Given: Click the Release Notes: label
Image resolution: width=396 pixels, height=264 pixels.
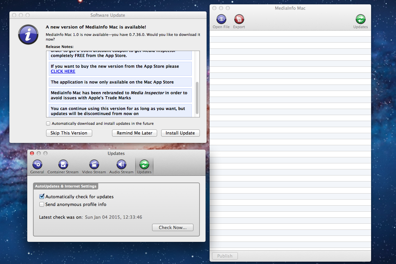Looking at the screenshot, I should [x=60, y=47].
